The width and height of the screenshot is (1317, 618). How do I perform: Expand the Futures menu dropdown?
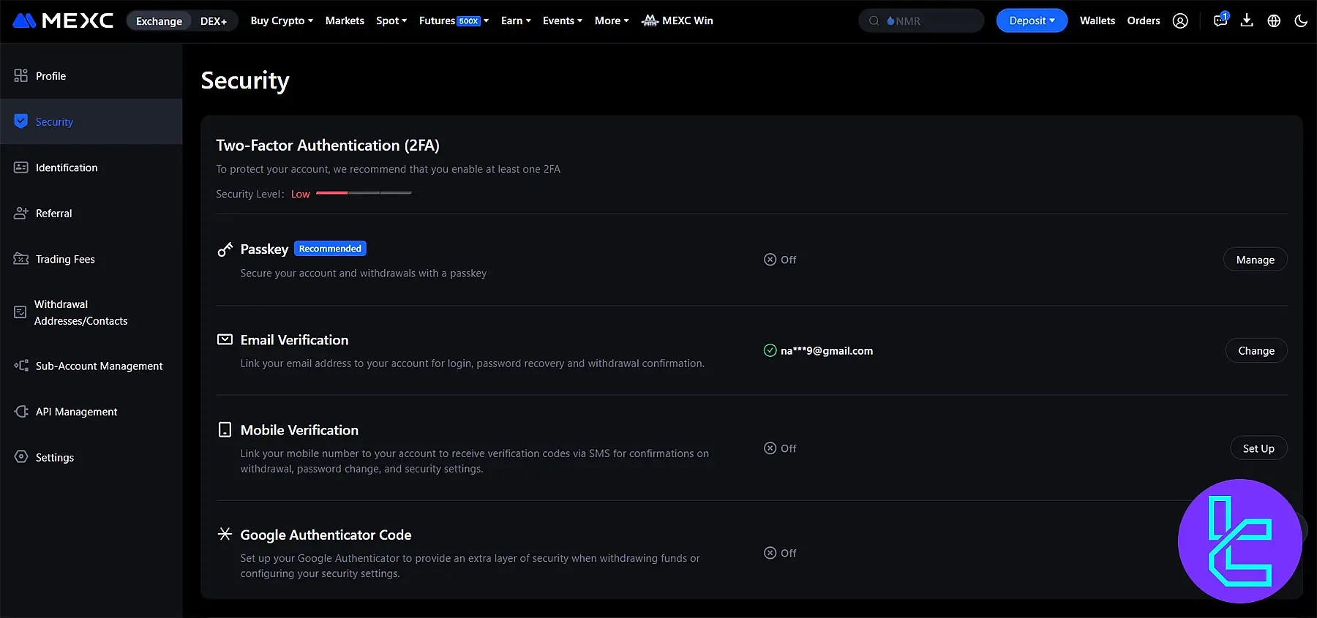click(453, 20)
